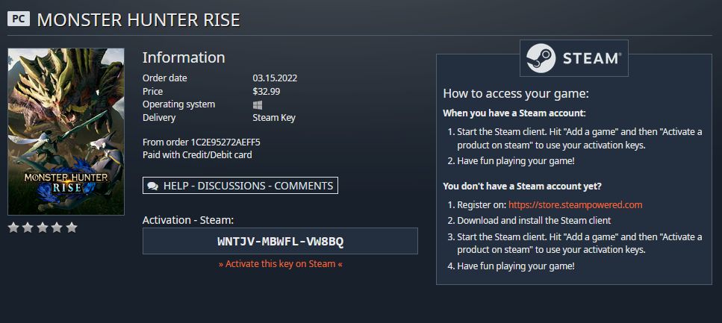The image size is (722, 323).
Task: Rate the game two stars
Action: pos(28,228)
